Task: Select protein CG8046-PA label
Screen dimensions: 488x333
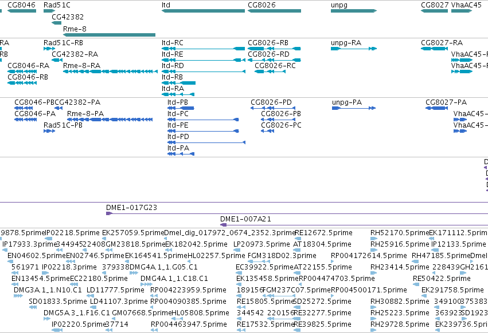Action: point(35,114)
